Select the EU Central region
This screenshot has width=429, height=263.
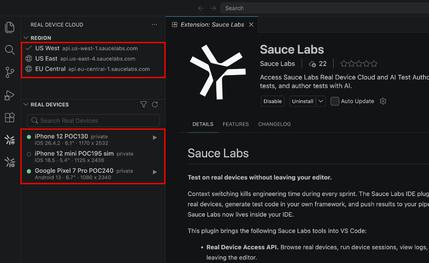pyautogui.click(x=93, y=69)
